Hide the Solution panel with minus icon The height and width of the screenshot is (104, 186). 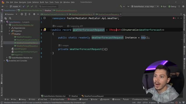[x=38, y=14]
